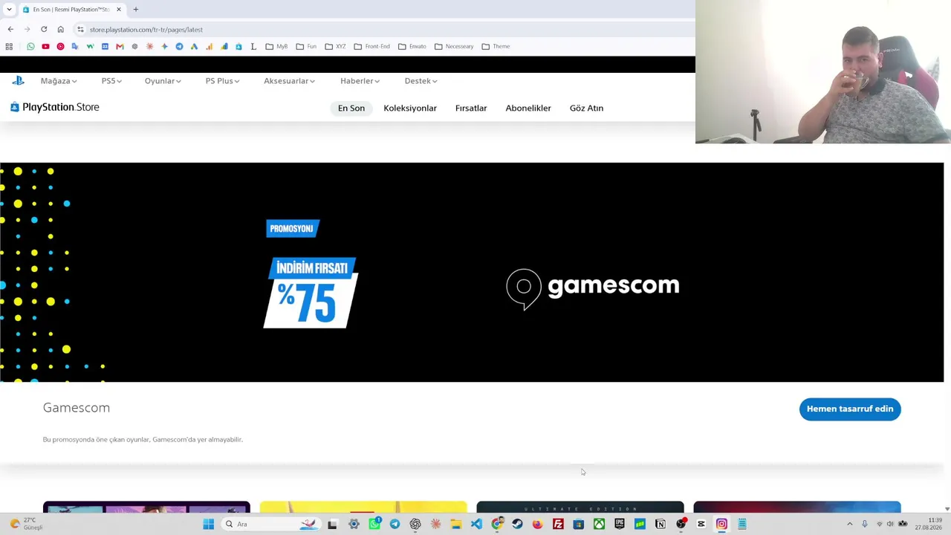Viewport: 951px width, 535px height.
Task: Reload the page with the refresh icon
Action: tap(44, 29)
